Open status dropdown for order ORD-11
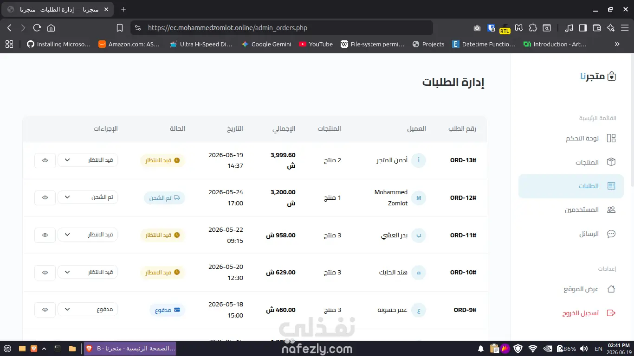Image resolution: width=634 pixels, height=356 pixels. point(88,235)
